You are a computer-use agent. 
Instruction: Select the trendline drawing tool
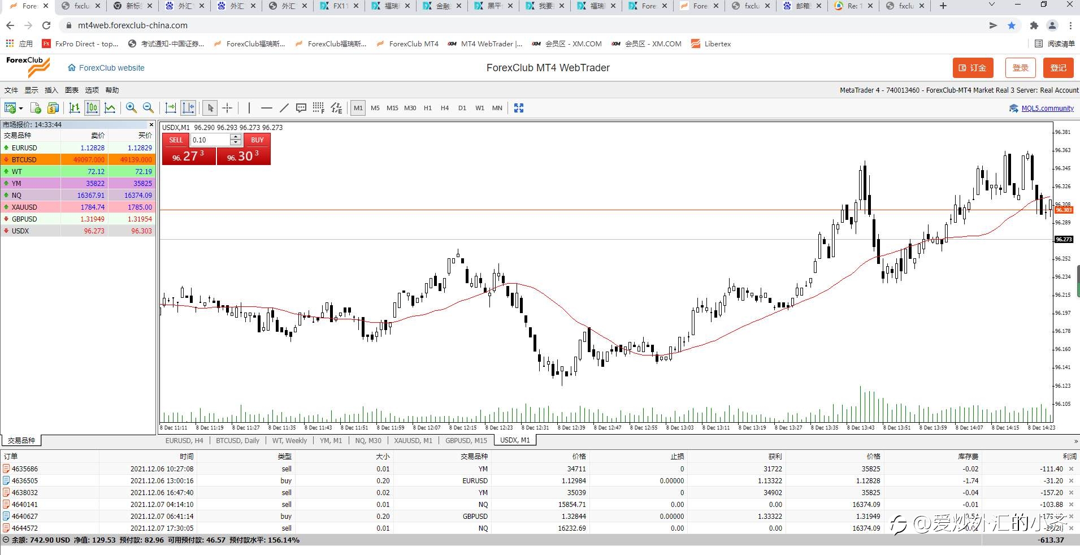click(284, 108)
